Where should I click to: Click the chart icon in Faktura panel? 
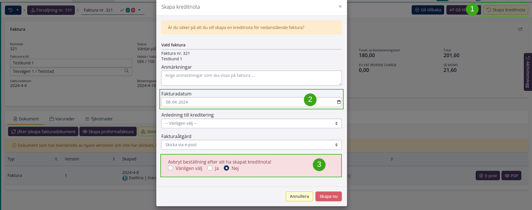(520, 29)
